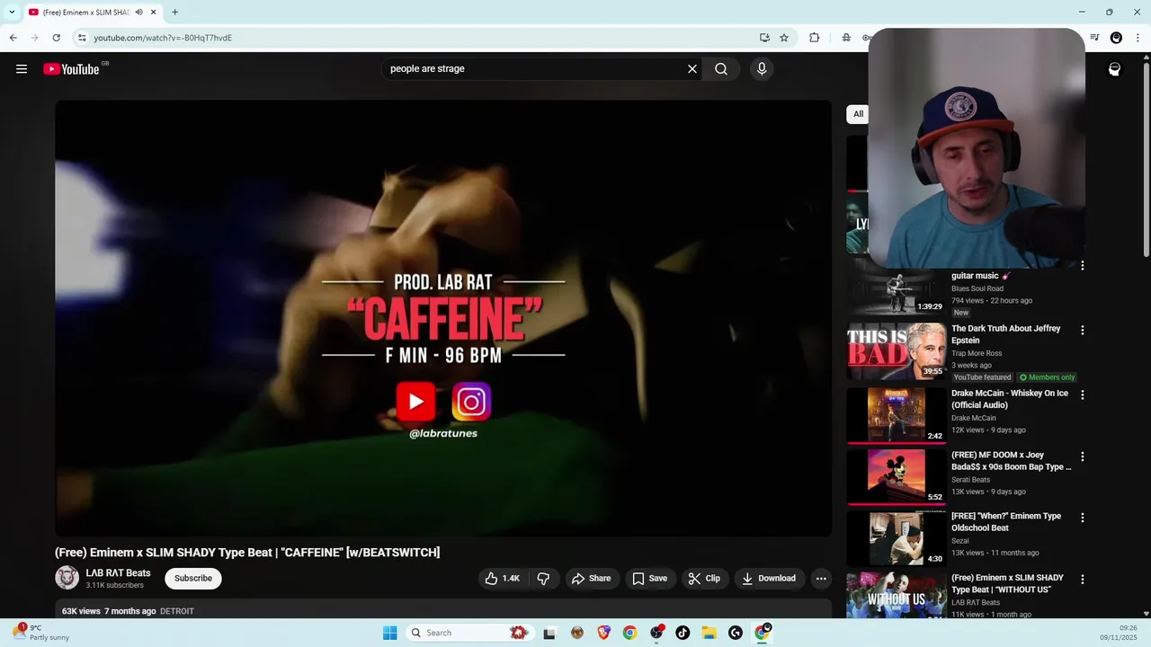Open Drake McCain Whiskey On Ice title
The height and width of the screenshot is (647, 1151).
pos(1011,399)
